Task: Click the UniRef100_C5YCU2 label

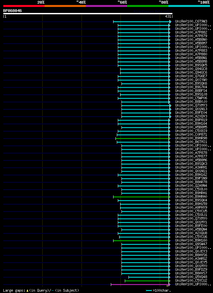Action: pyautogui.click(x=191, y=281)
